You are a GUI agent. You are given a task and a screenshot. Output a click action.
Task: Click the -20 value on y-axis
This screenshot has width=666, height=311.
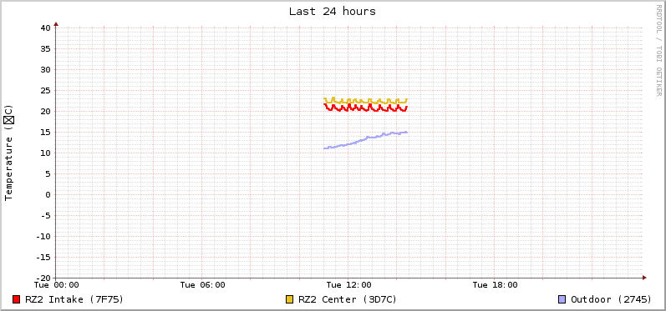pyautogui.click(x=43, y=278)
